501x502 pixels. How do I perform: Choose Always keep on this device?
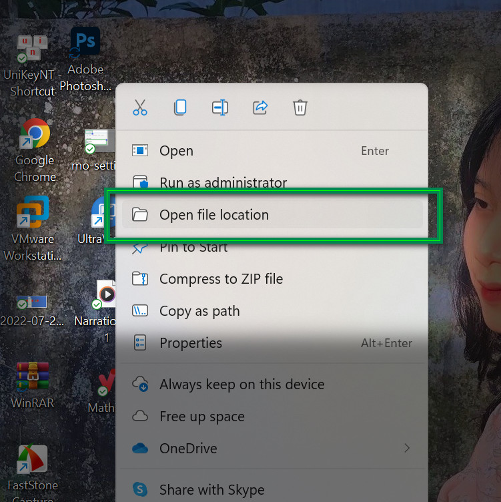pos(272,385)
